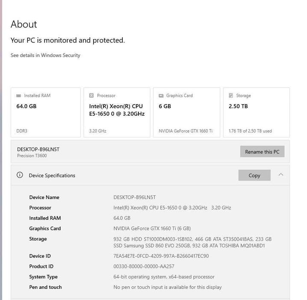Collapse the Device Specifications section chevron
The image size is (307, 300).
pos(281,174)
